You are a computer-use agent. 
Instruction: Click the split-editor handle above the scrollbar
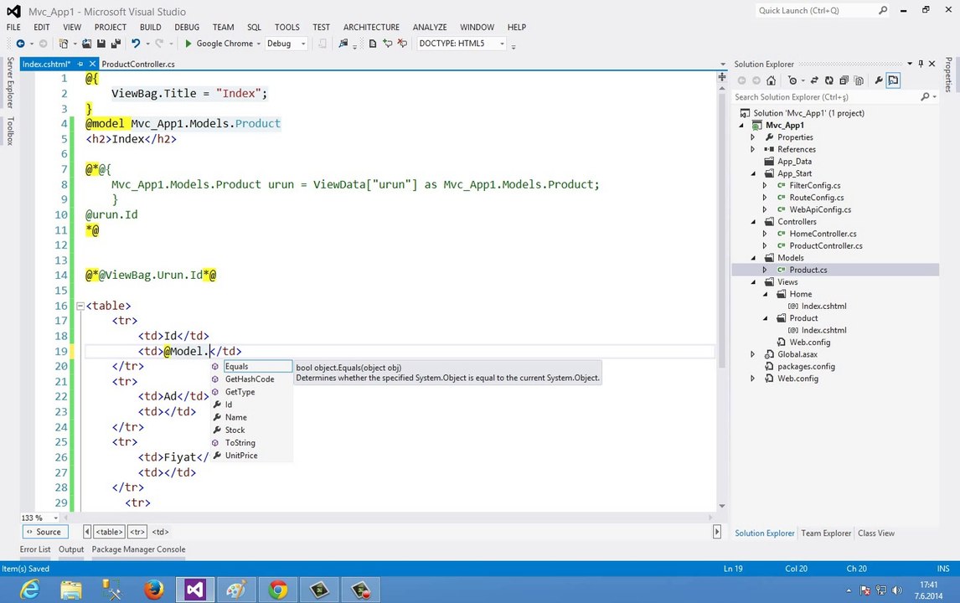point(722,76)
